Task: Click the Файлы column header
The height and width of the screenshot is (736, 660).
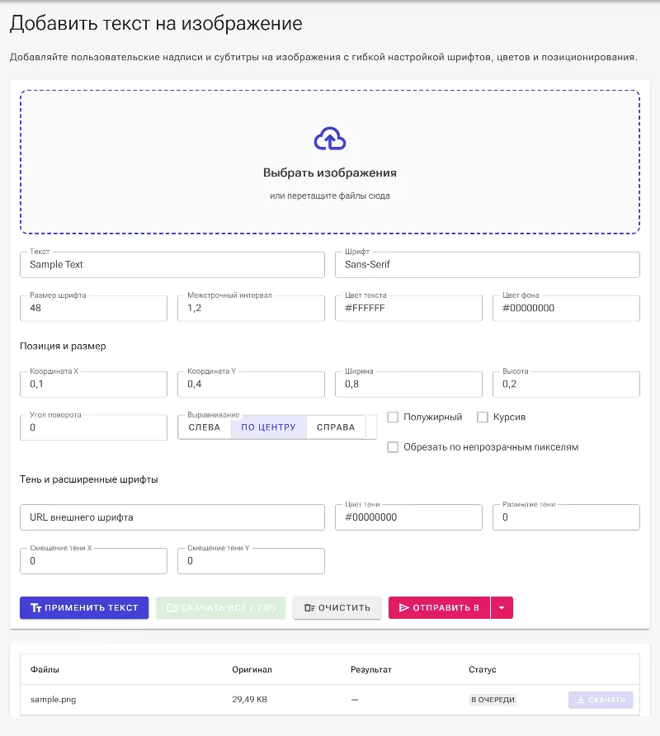Action: 45,669
